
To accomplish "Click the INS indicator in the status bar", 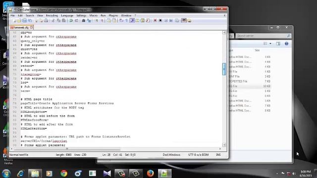I will tap(218, 155).
